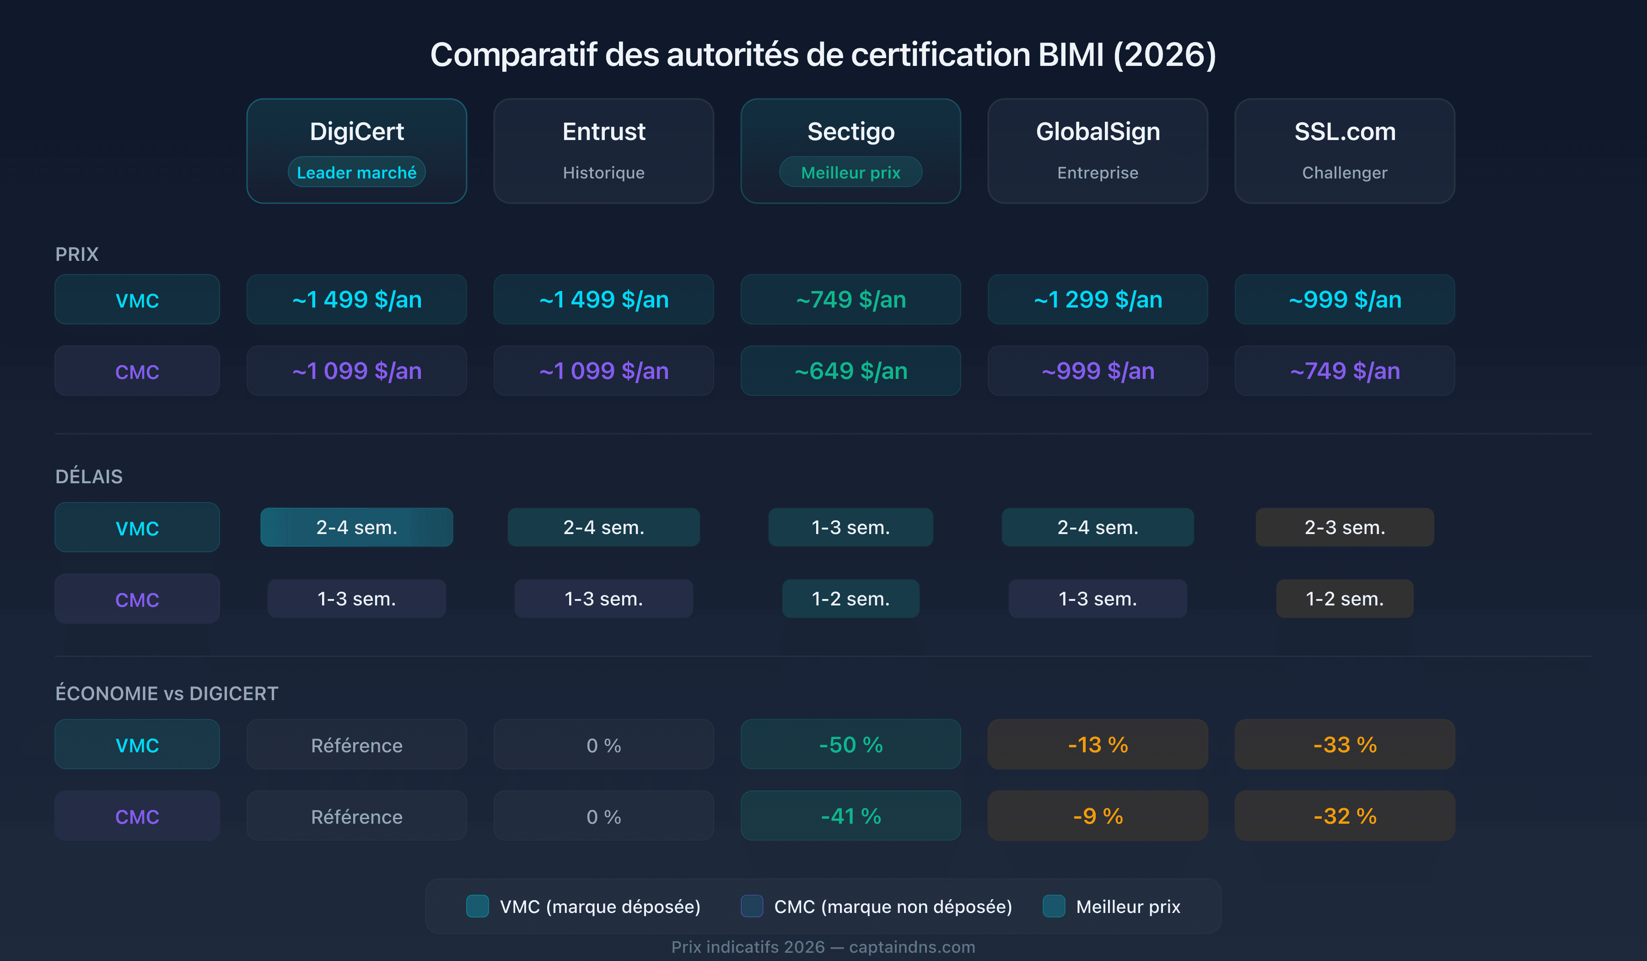
Task: Select the VMC row label in PRIX section
Action: click(137, 299)
